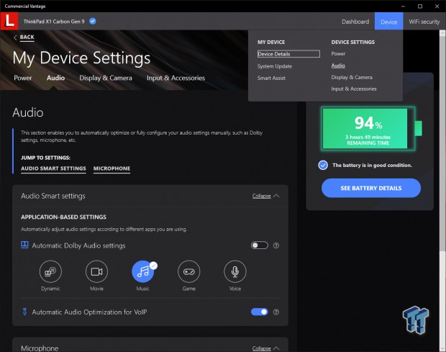Click the ThinkPad X1 Carbon Gen 9 label
Image resolution: width=446 pixels, height=352 pixels.
coord(54,22)
